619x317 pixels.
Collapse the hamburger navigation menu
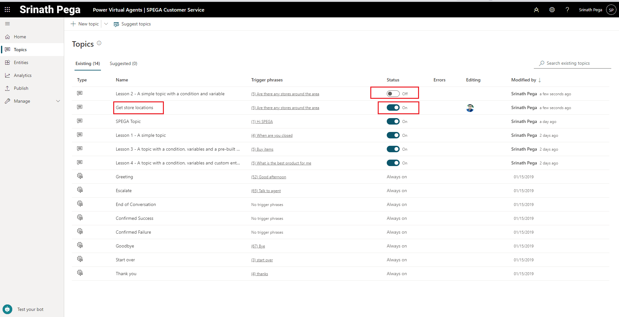tap(7, 24)
